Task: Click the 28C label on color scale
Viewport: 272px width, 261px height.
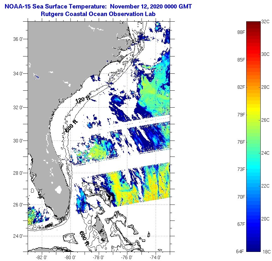Action: pyautogui.click(x=265, y=87)
